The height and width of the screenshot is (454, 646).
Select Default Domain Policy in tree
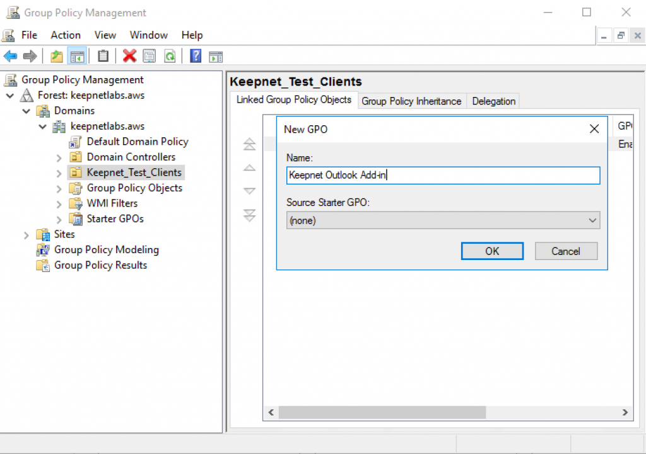pos(138,142)
